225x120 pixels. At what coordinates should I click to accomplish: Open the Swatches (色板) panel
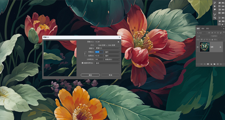click(221, 6)
